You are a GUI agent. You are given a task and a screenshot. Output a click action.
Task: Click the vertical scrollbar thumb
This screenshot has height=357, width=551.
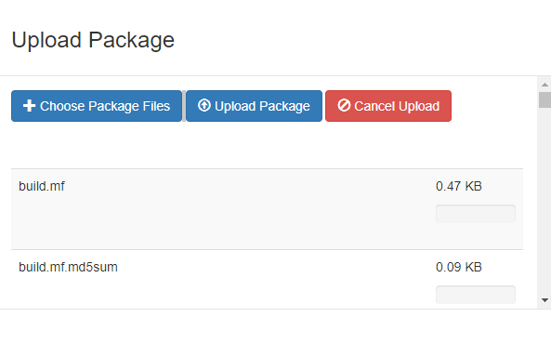click(544, 99)
